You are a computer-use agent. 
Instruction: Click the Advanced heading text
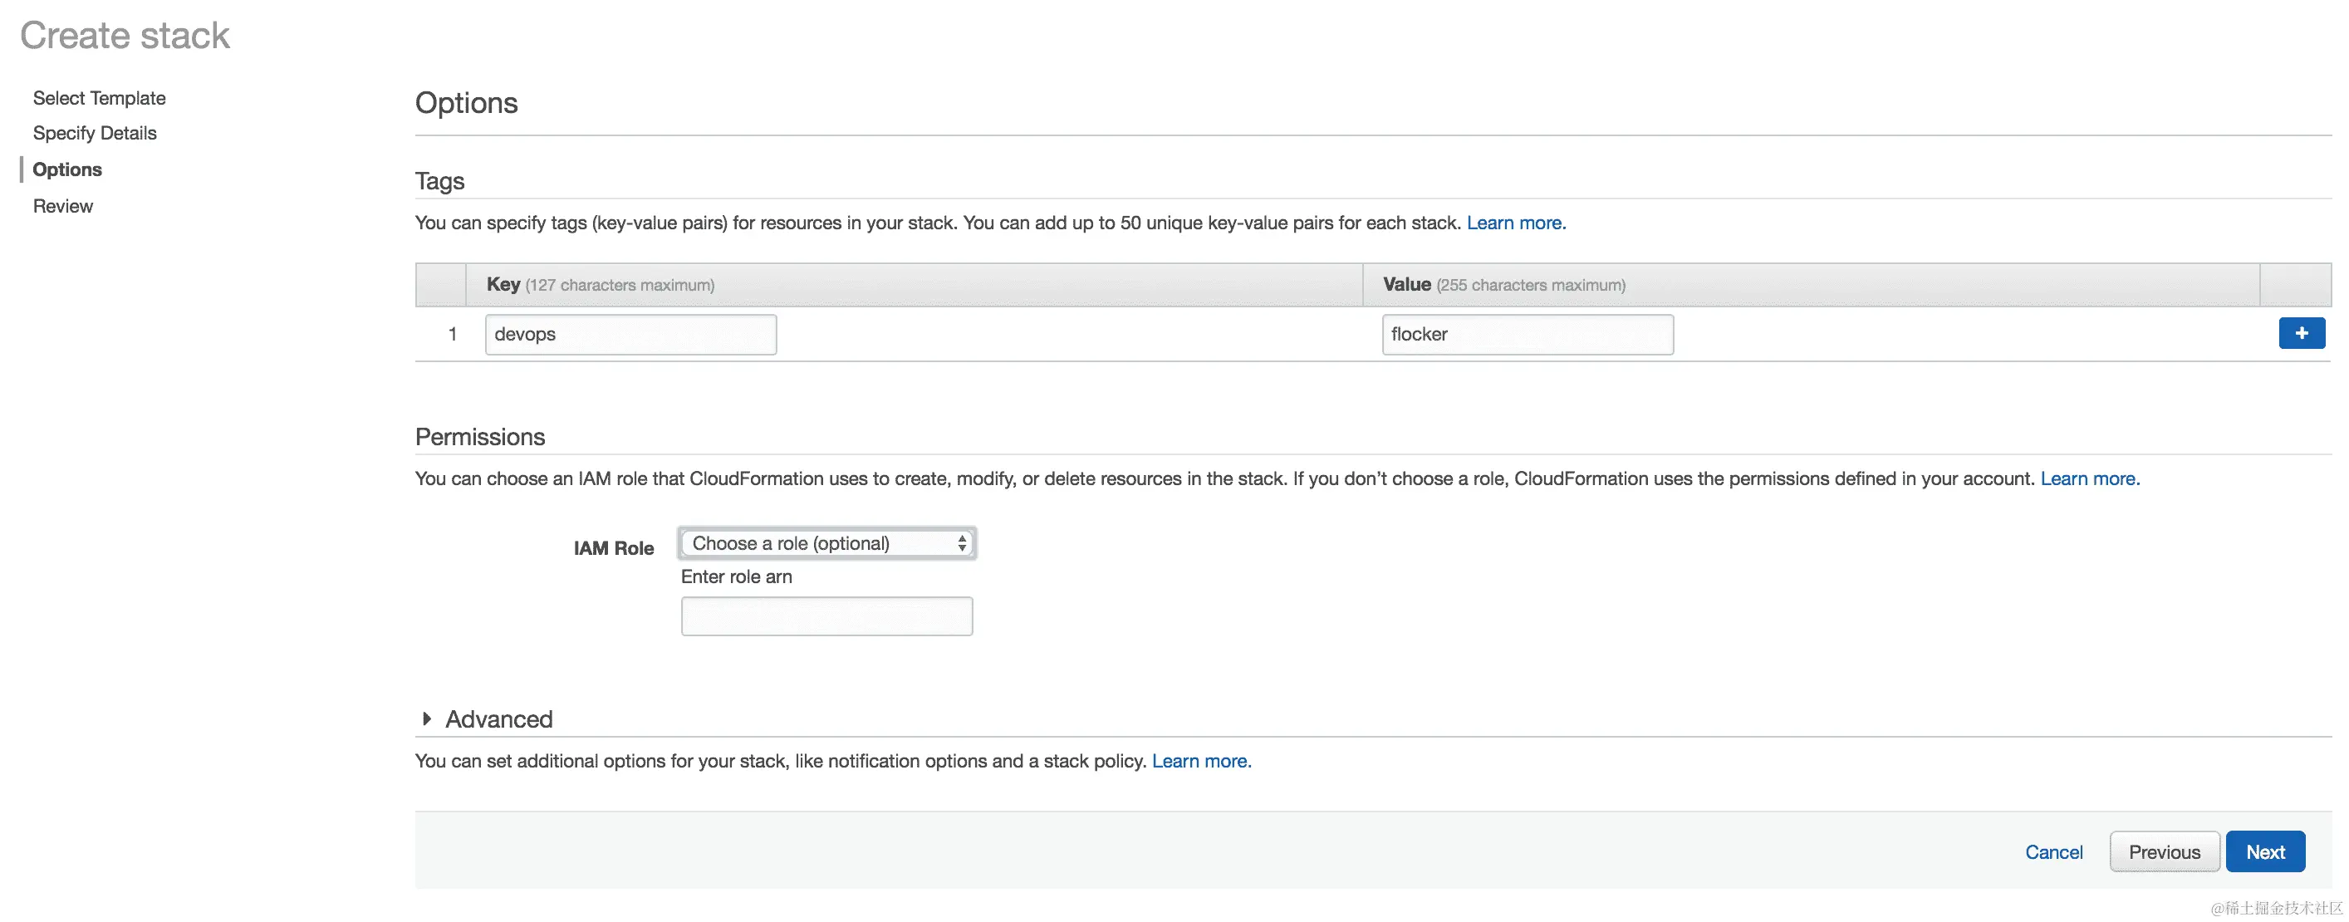(x=499, y=718)
